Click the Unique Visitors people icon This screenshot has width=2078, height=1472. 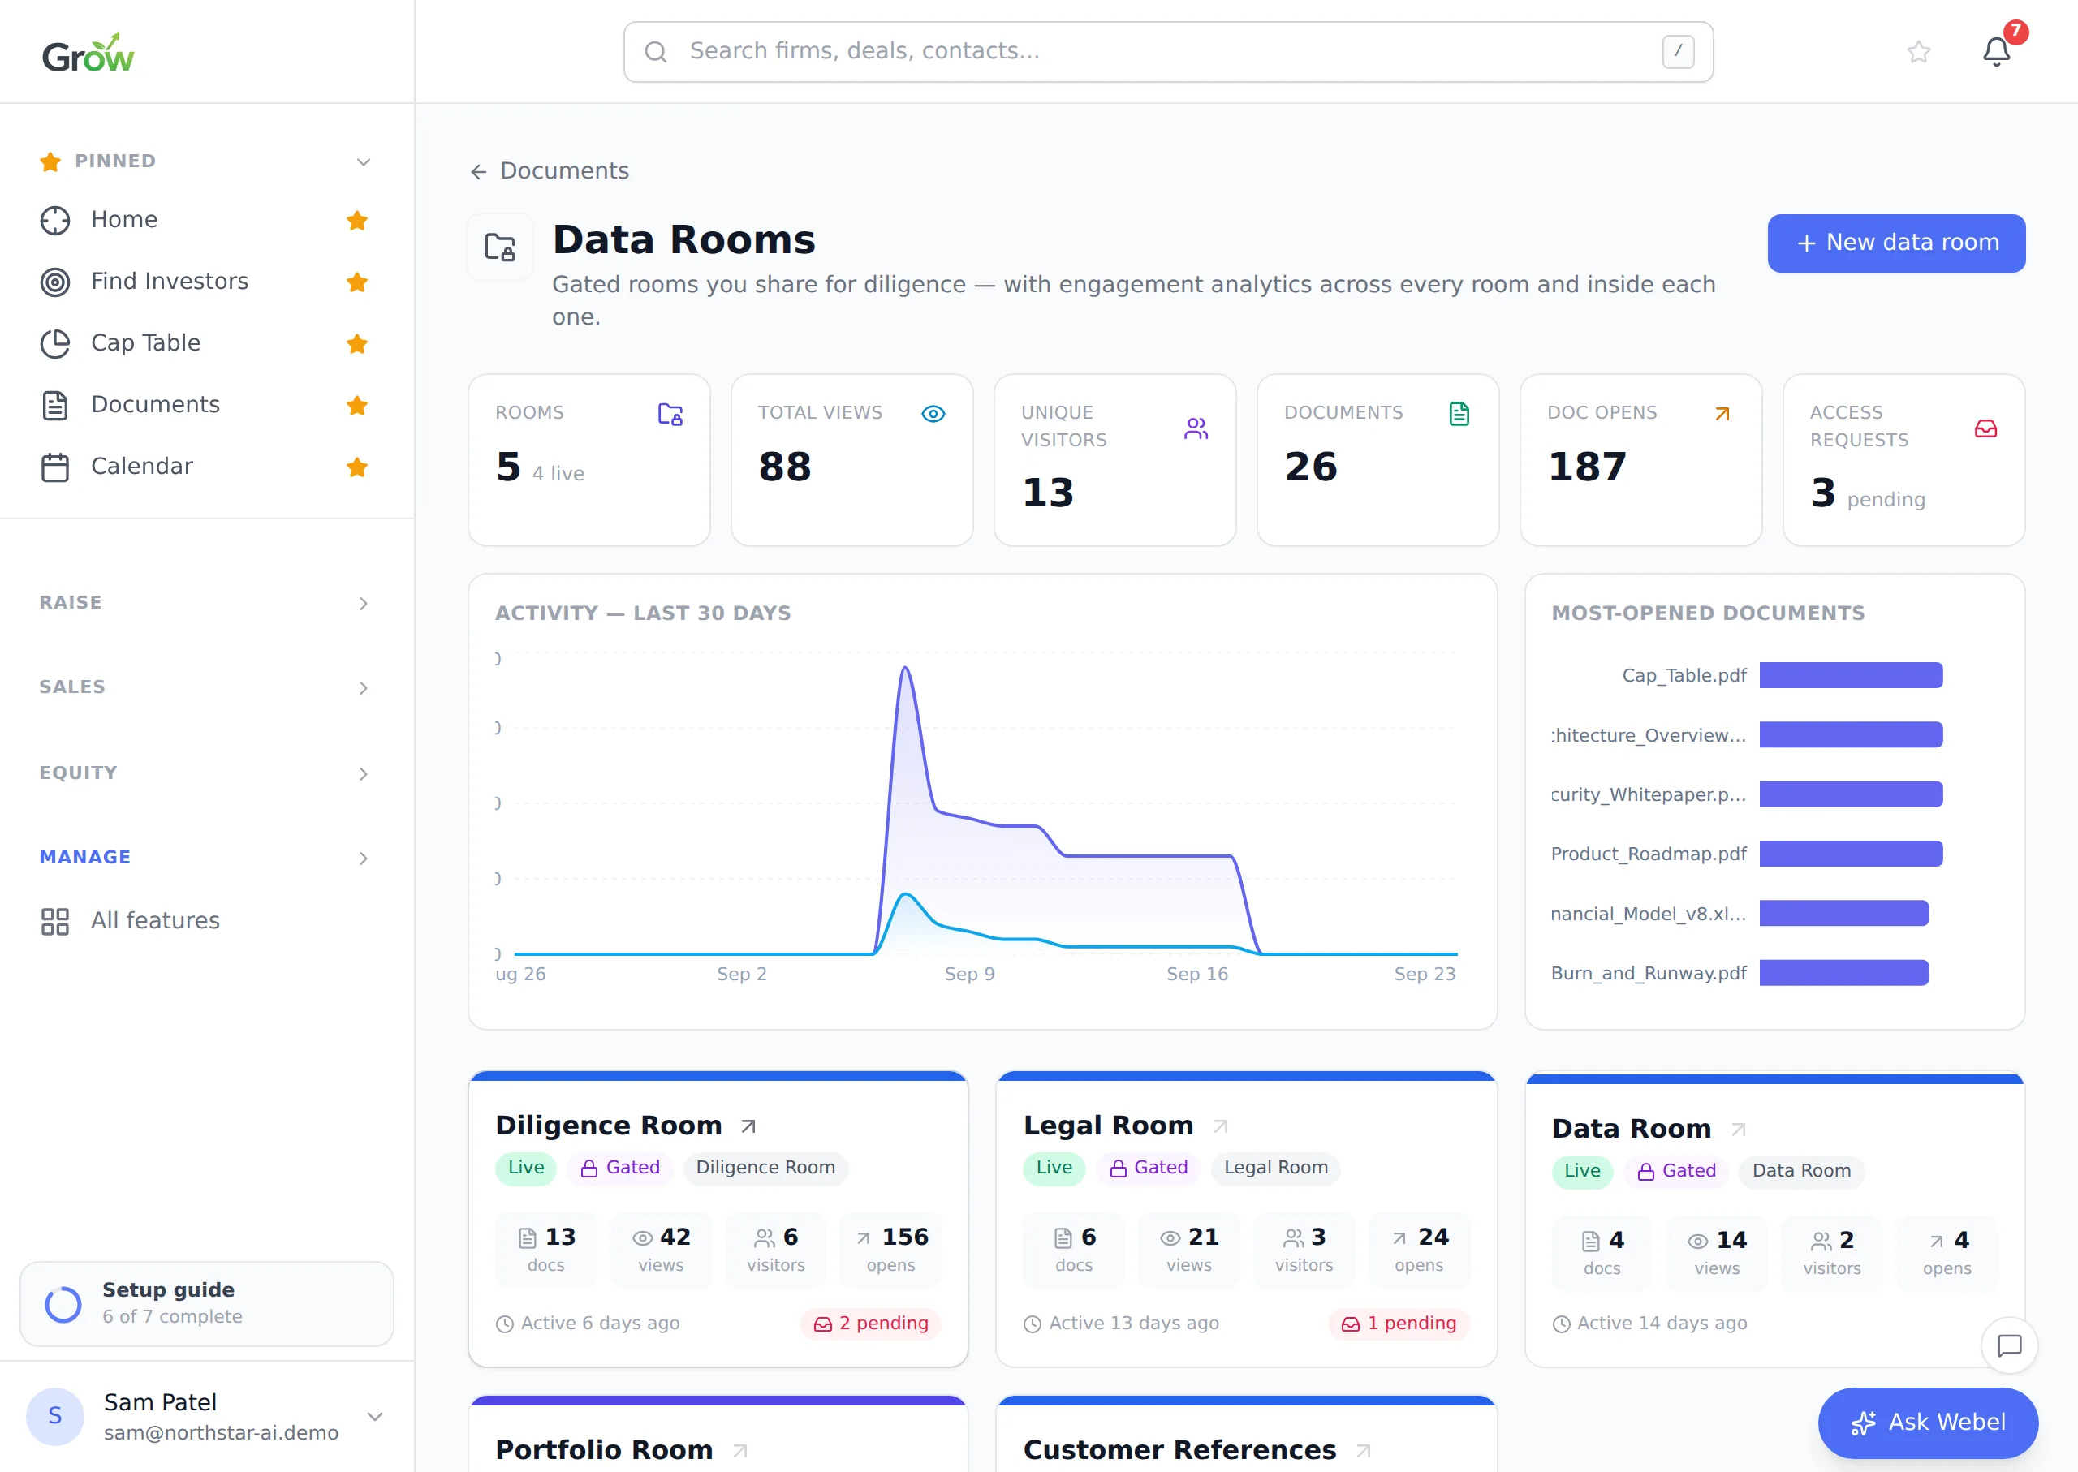(1196, 428)
